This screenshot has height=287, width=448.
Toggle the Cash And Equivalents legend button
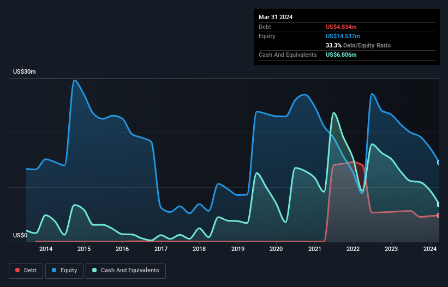pyautogui.click(x=126, y=271)
